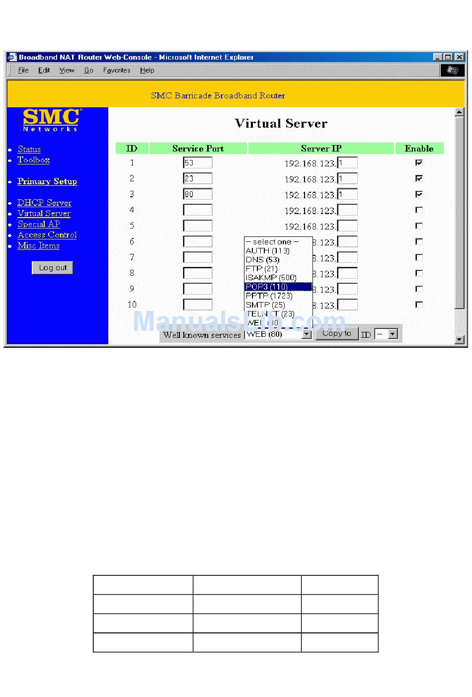Open the File menu
The height and width of the screenshot is (697, 472).
click(23, 70)
